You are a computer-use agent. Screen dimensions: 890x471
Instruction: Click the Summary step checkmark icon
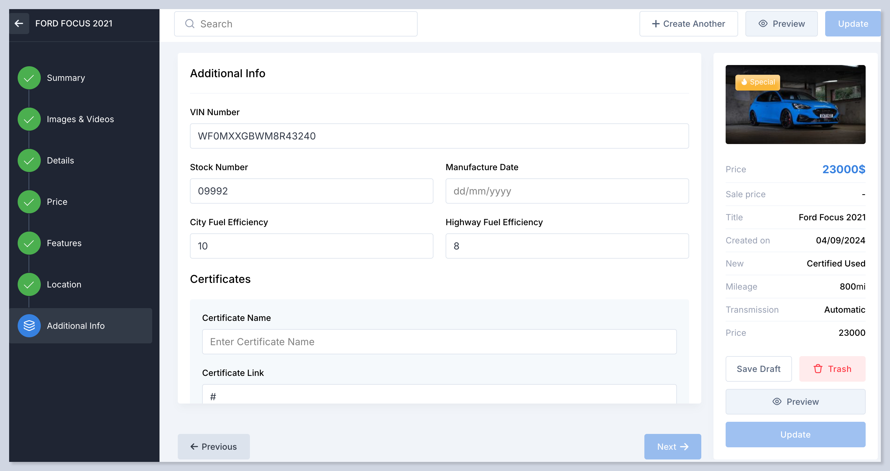[x=29, y=78]
